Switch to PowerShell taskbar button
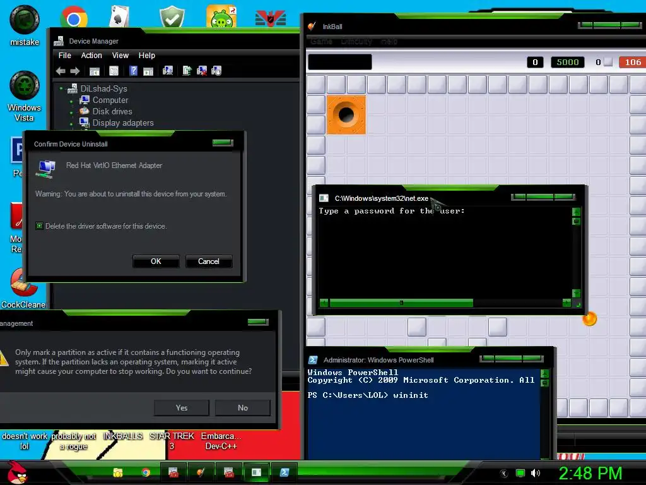The width and height of the screenshot is (646, 485). click(285, 472)
